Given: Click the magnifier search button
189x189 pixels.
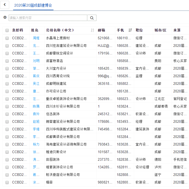Looking at the screenshot, I should [92, 18].
